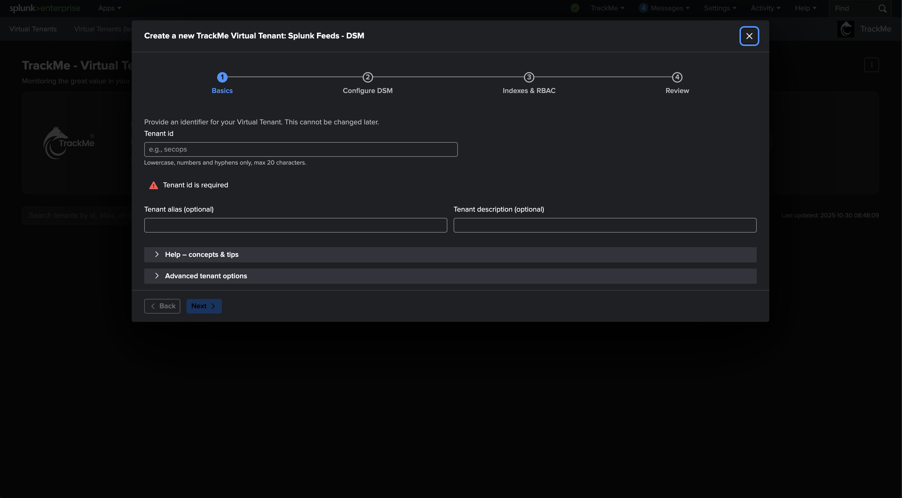Click into the Tenant id field

pyautogui.click(x=300, y=149)
